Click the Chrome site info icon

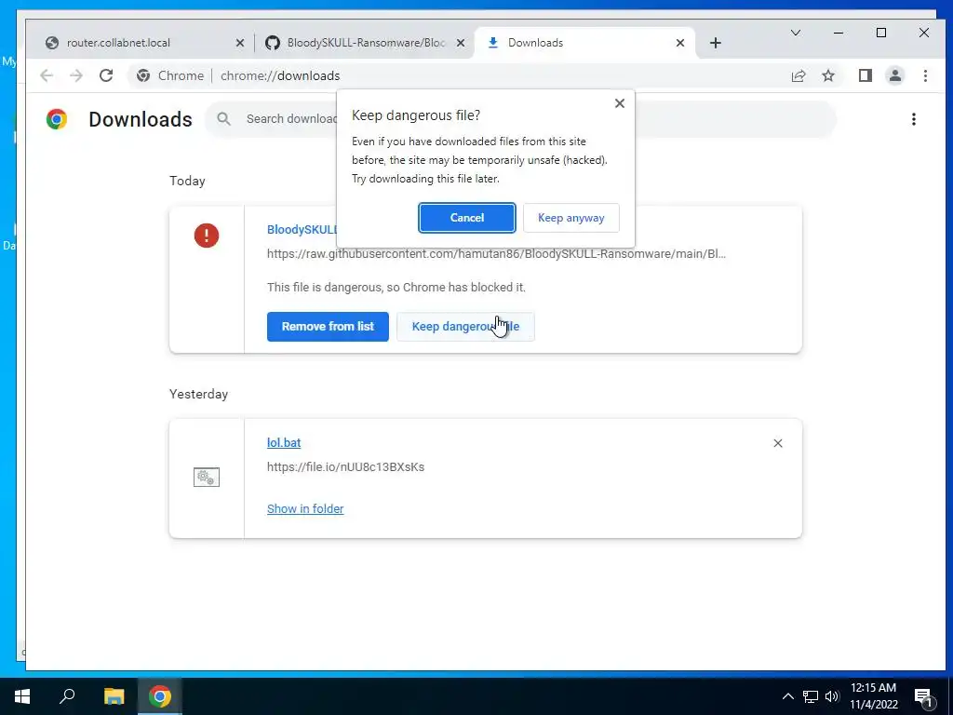coord(143,75)
